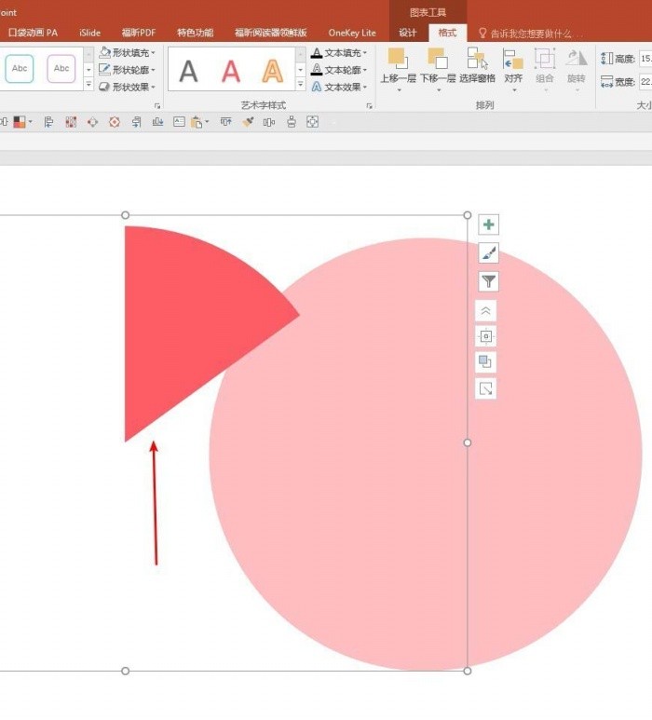
Task: Click the 上移一层 bring forward icon
Action: pyautogui.click(x=398, y=70)
